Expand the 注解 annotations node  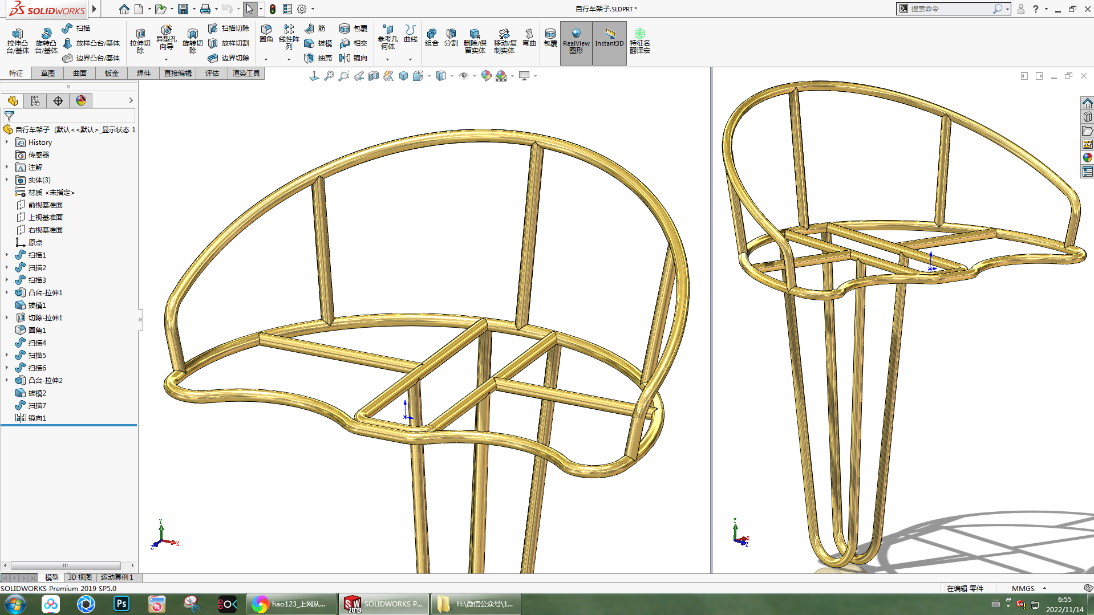7,167
